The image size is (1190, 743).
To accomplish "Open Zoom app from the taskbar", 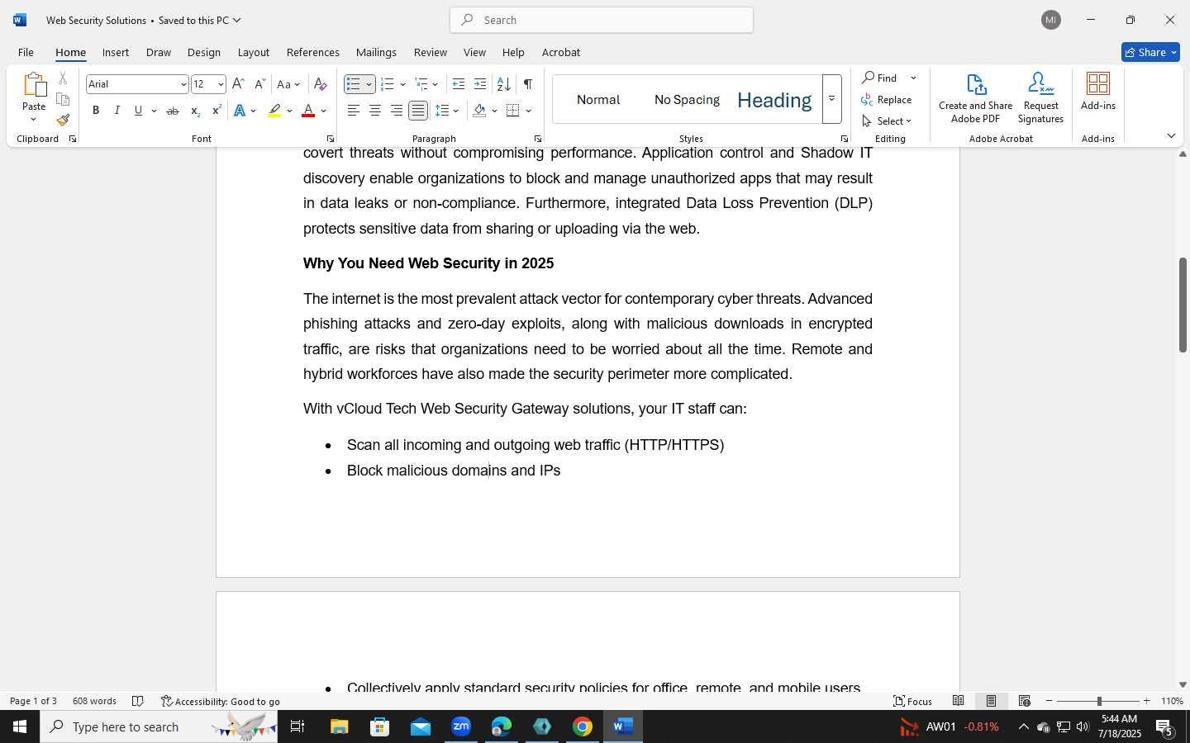I will [461, 726].
